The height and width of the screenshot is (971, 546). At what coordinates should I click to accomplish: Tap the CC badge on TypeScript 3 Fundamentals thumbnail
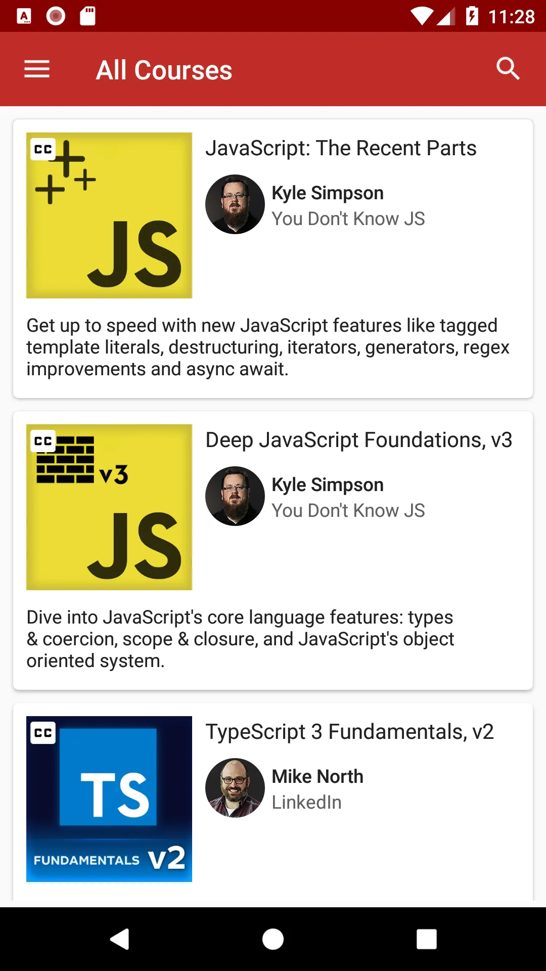pyautogui.click(x=43, y=733)
